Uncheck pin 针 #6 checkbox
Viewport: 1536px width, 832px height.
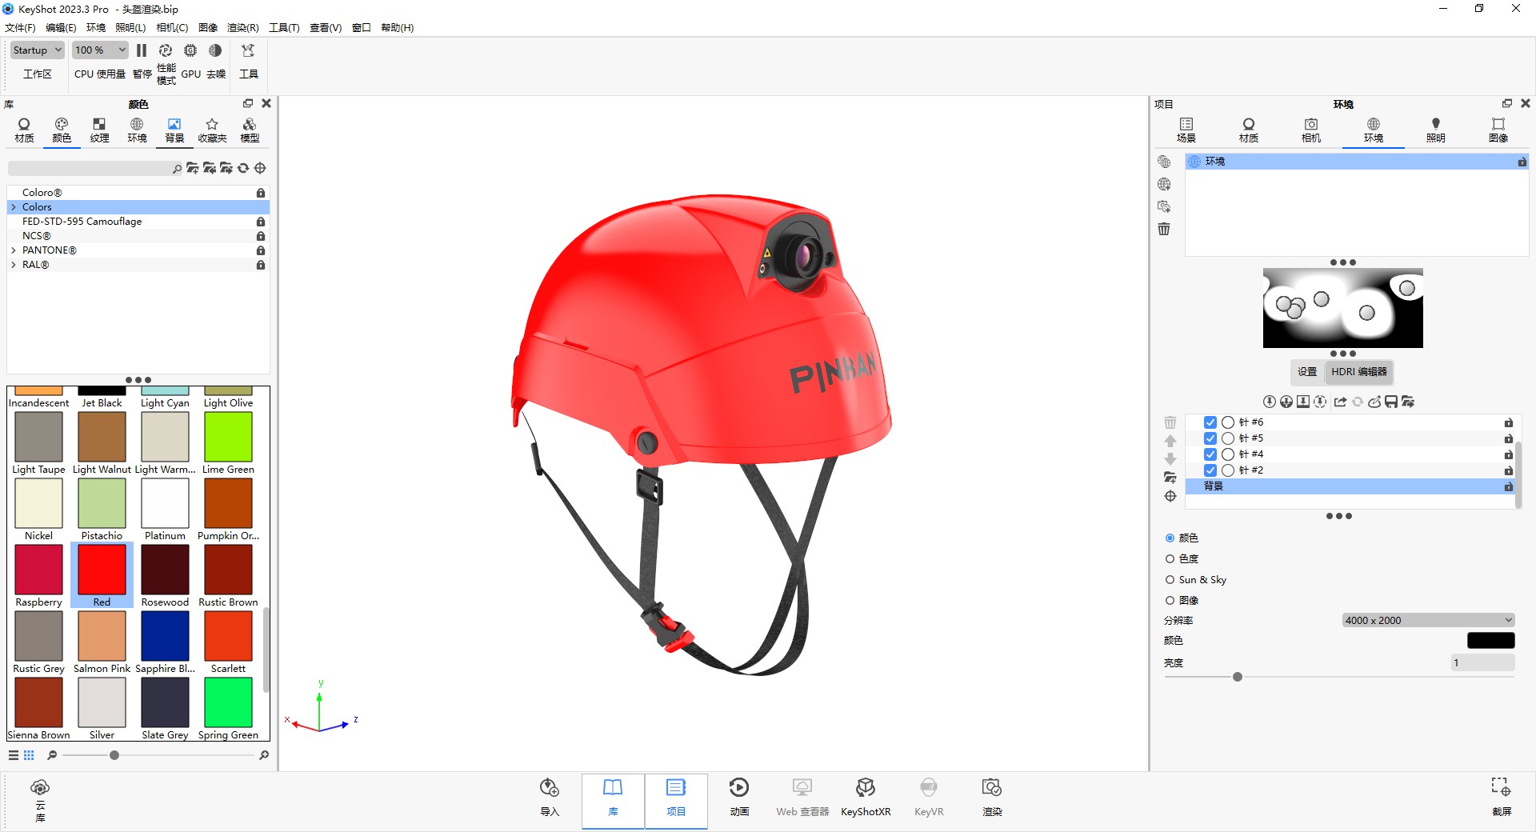pyautogui.click(x=1210, y=422)
